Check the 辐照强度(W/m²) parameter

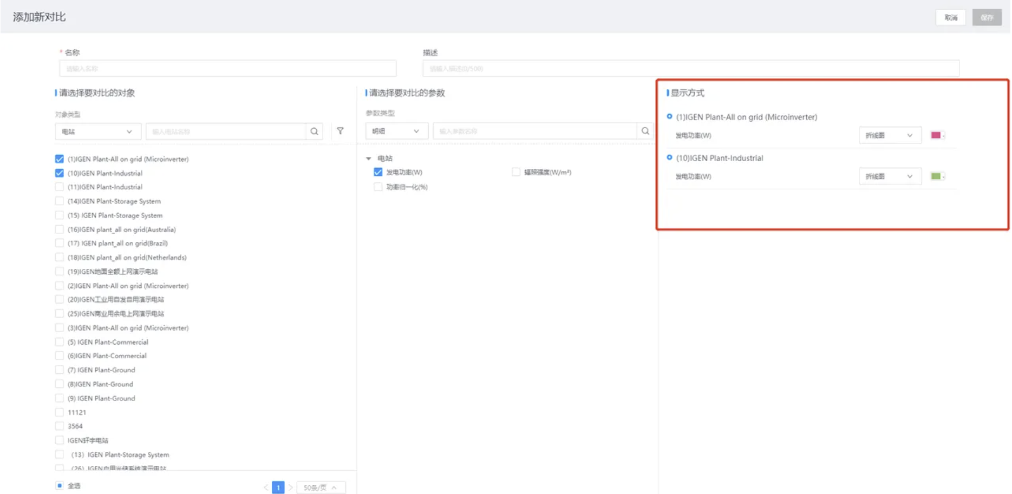516,172
